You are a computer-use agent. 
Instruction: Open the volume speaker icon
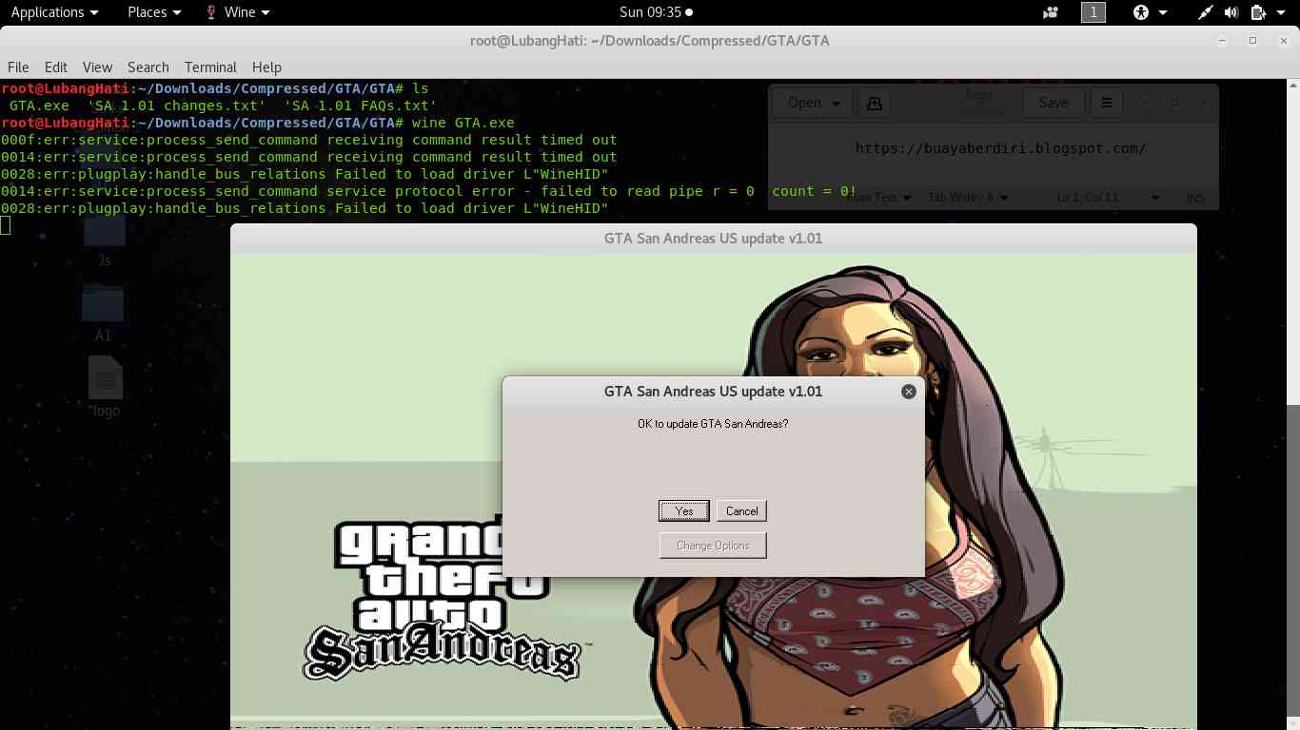pyautogui.click(x=1231, y=12)
